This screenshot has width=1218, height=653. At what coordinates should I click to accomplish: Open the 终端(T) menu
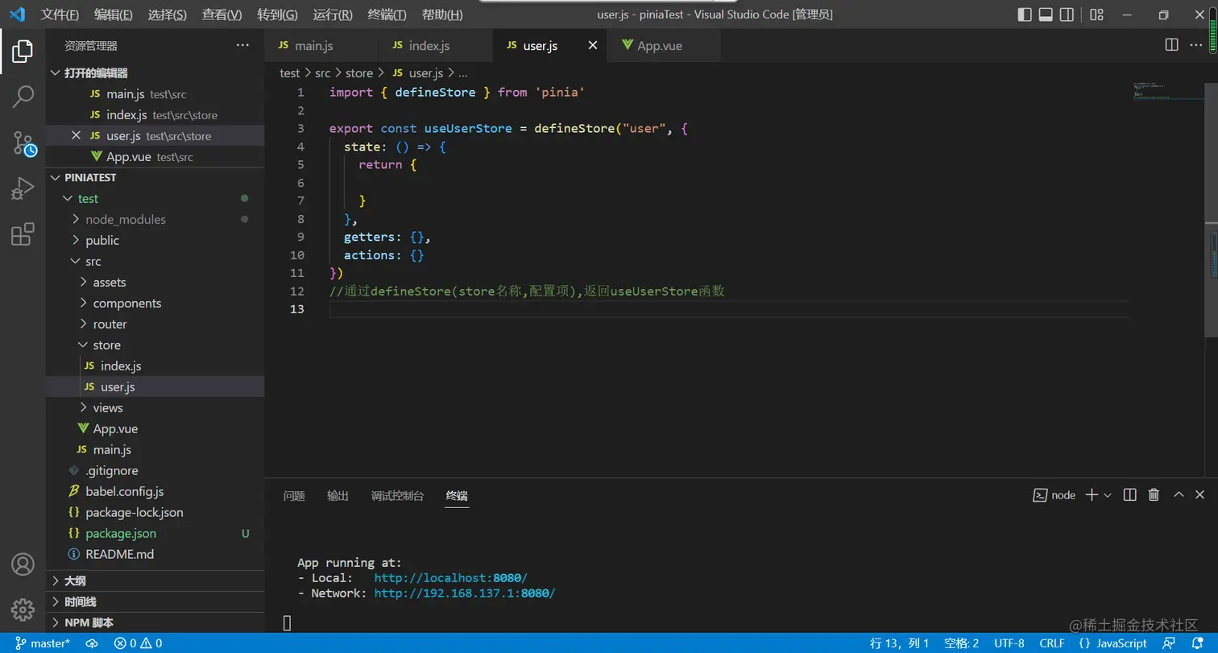click(387, 14)
